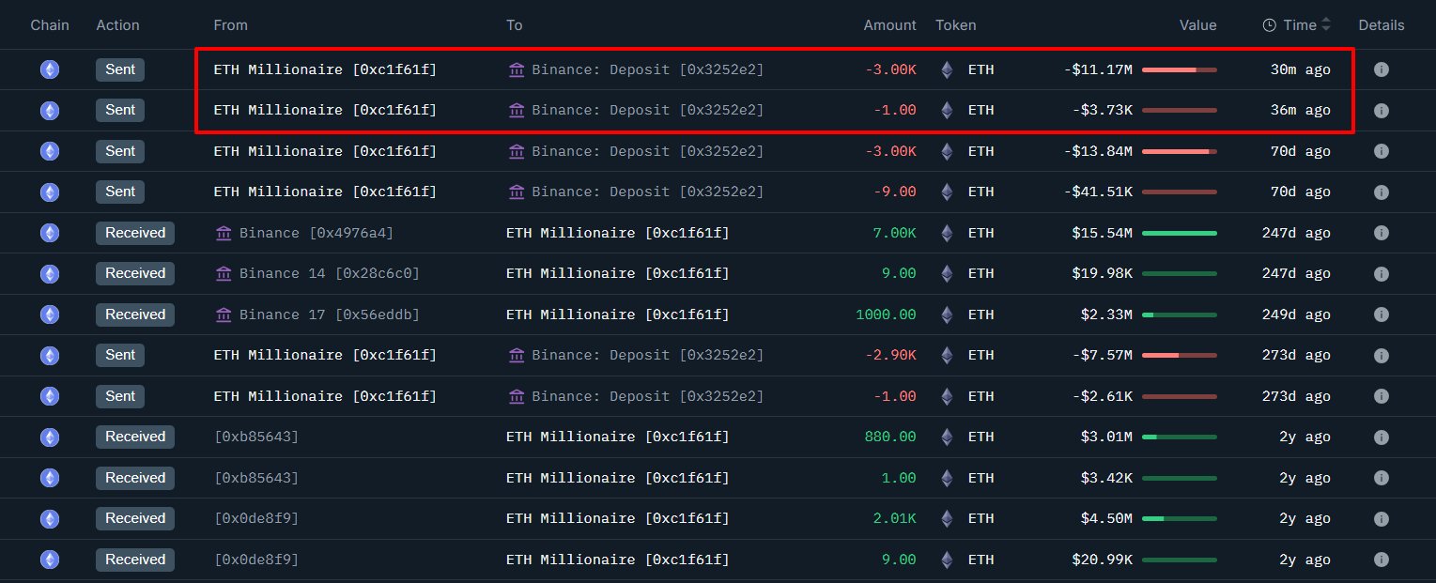Select the ETH token icon in the first Sent row
This screenshot has height=583, width=1436.
click(947, 69)
